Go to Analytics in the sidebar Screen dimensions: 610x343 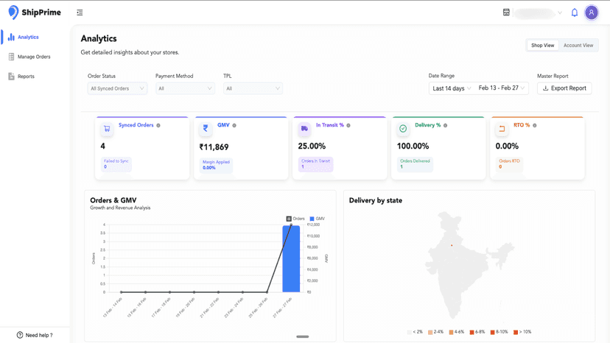click(x=28, y=38)
